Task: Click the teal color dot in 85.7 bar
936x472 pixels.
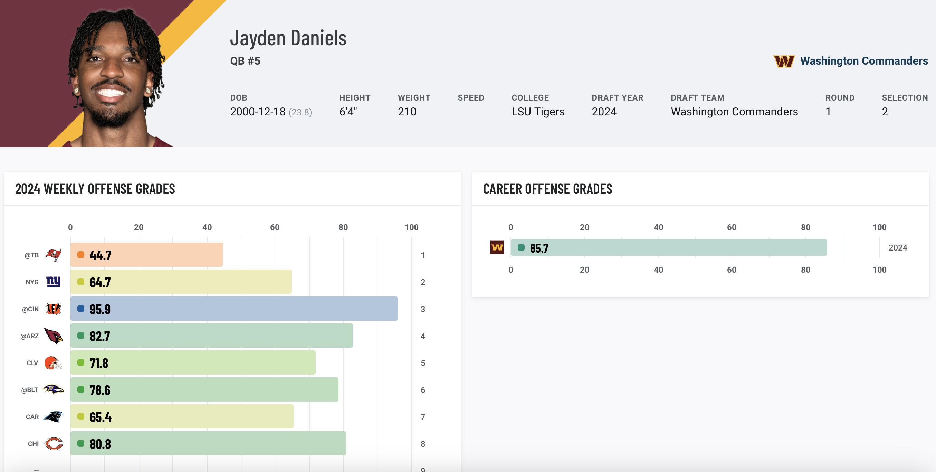Action: 521,248
